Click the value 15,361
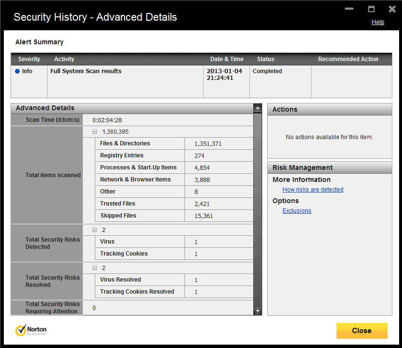Image resolution: width=402 pixels, height=348 pixels. pyautogui.click(x=204, y=216)
